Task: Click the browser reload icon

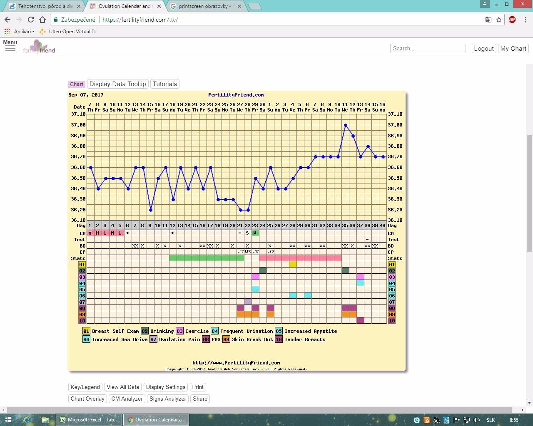Action: (x=30, y=20)
